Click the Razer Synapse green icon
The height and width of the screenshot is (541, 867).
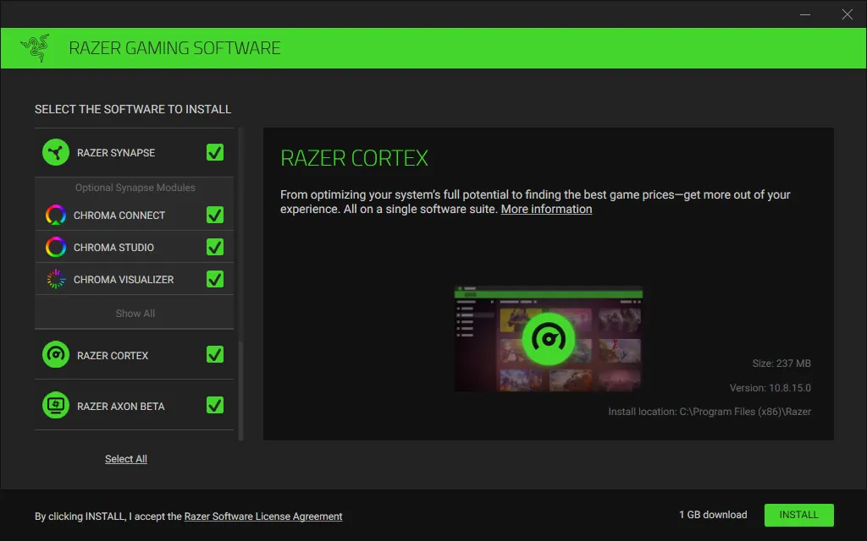click(x=56, y=152)
